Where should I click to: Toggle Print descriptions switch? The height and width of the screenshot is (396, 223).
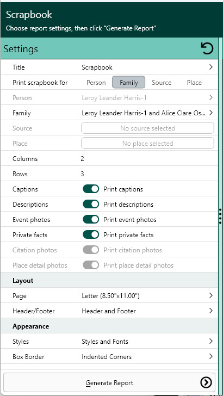click(91, 205)
